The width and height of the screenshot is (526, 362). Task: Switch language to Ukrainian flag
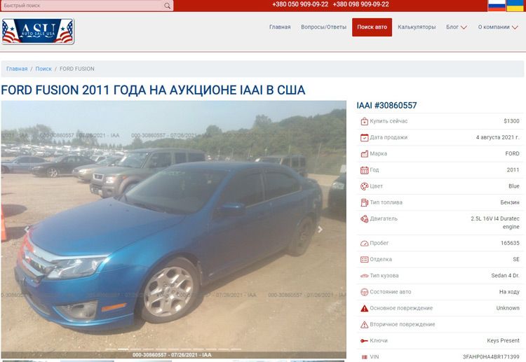(x=515, y=6)
